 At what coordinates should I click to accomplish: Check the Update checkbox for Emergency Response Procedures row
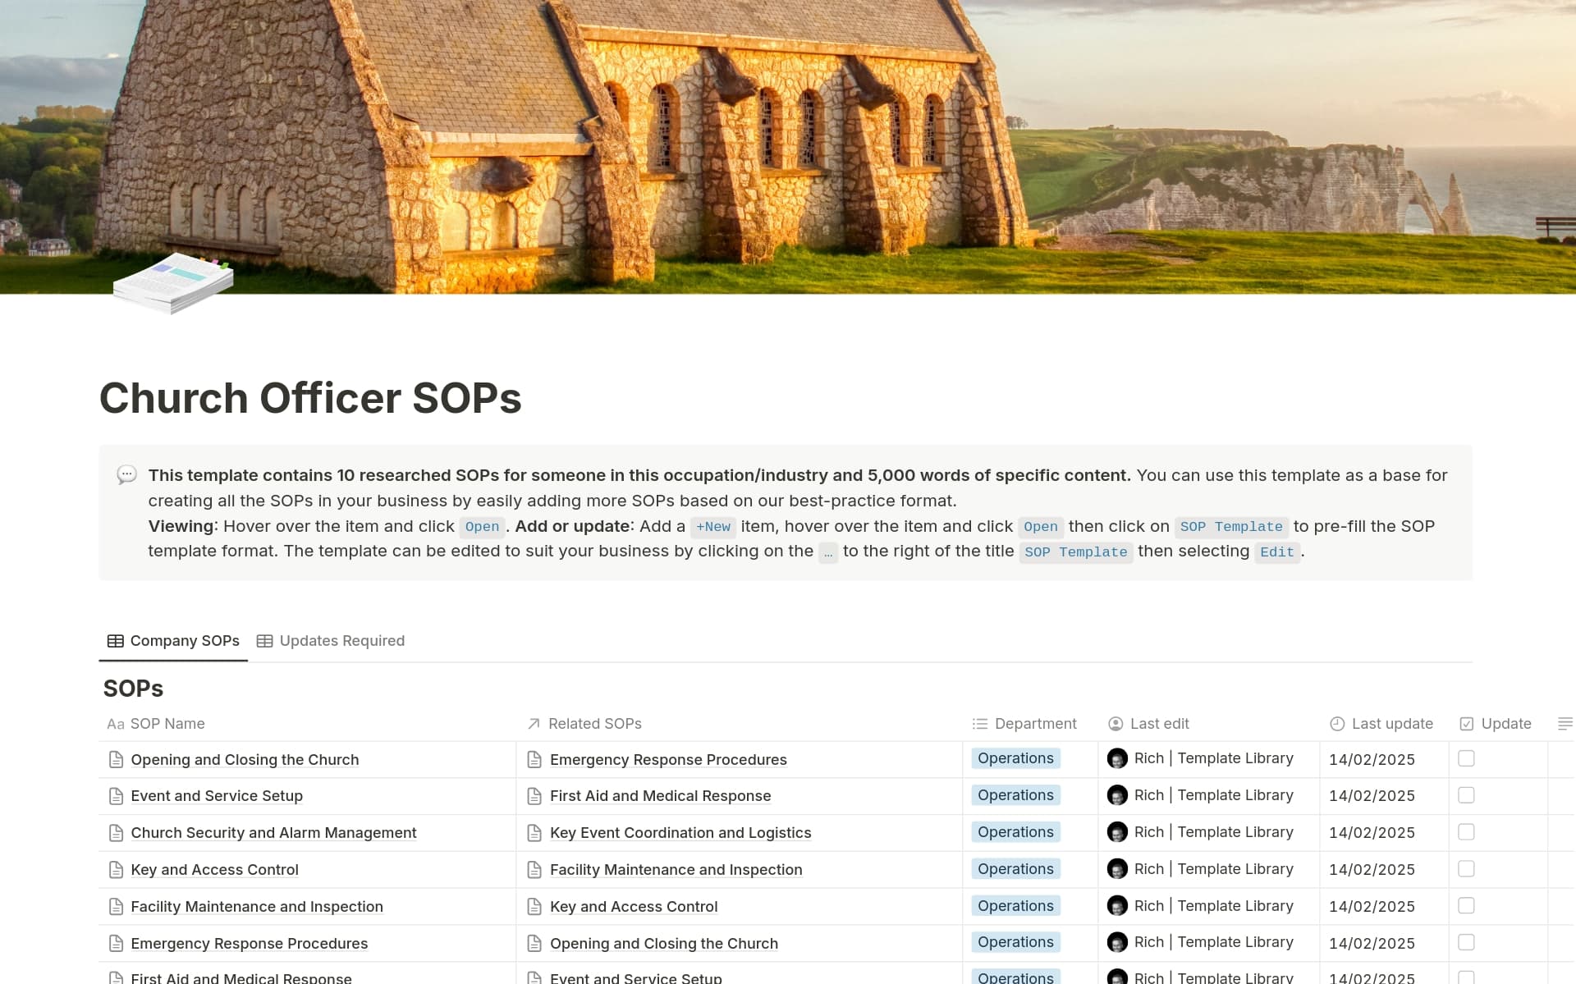(x=1467, y=942)
